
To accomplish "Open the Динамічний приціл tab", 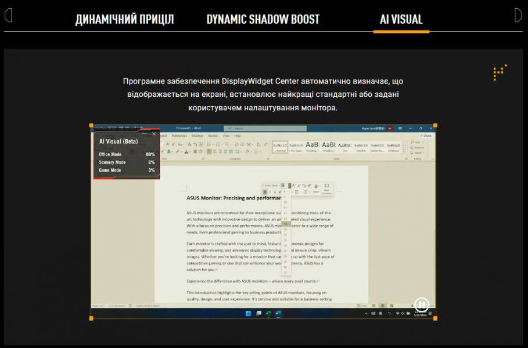I will tap(124, 19).
